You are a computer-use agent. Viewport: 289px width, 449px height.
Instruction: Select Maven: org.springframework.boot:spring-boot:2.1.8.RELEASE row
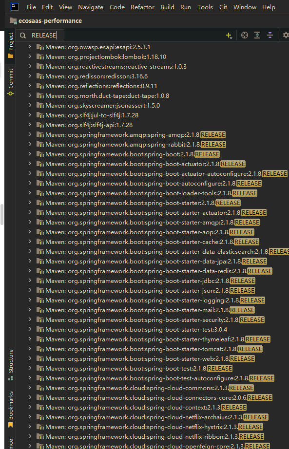[x=152, y=154]
